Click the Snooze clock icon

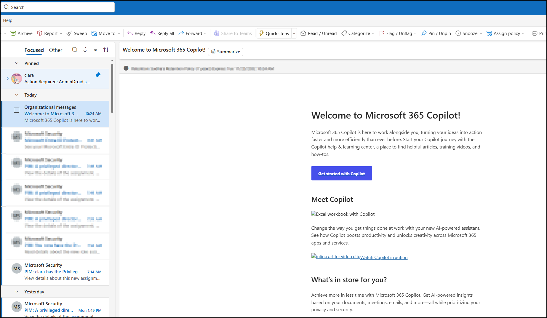click(458, 33)
